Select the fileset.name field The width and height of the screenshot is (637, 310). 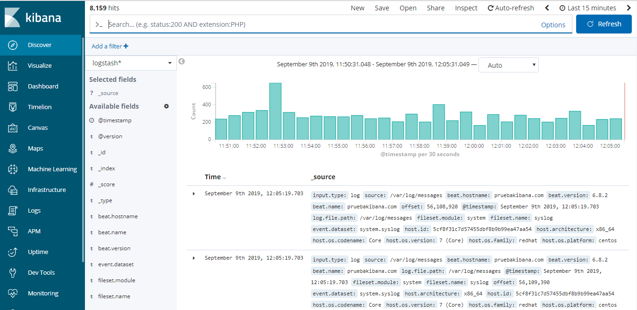(x=114, y=296)
